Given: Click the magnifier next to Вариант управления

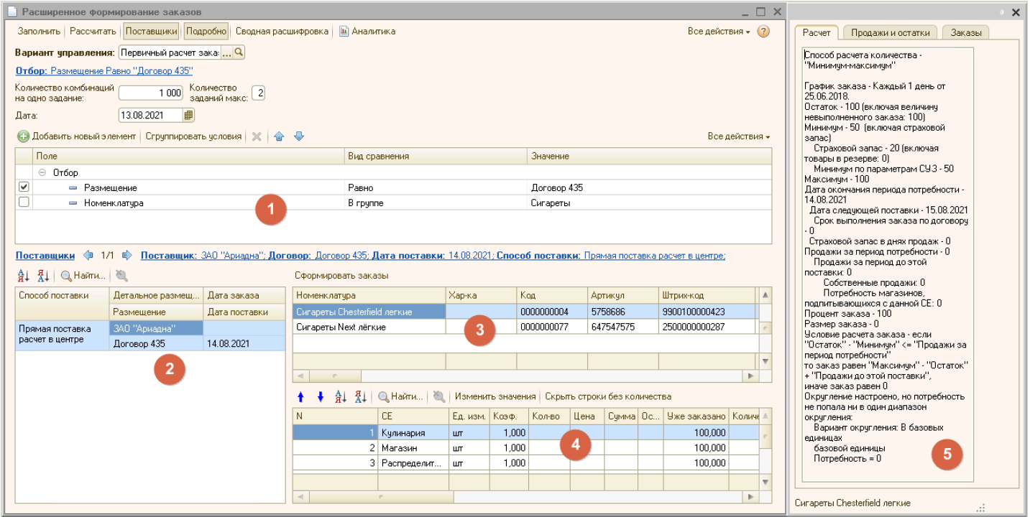Looking at the screenshot, I should 239,52.
